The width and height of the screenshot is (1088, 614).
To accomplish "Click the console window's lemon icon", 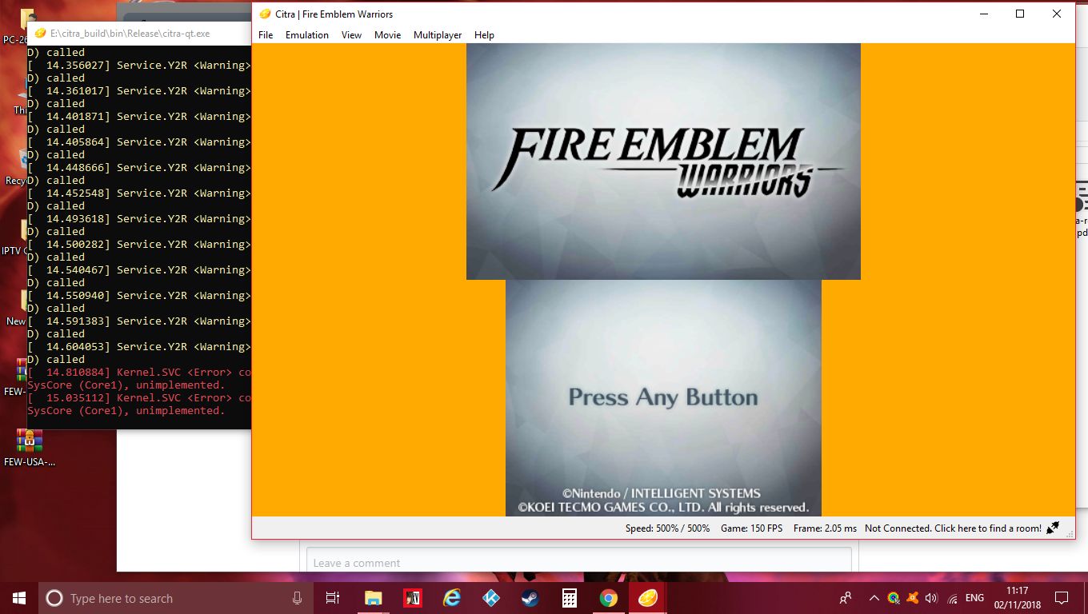I will tap(40, 34).
